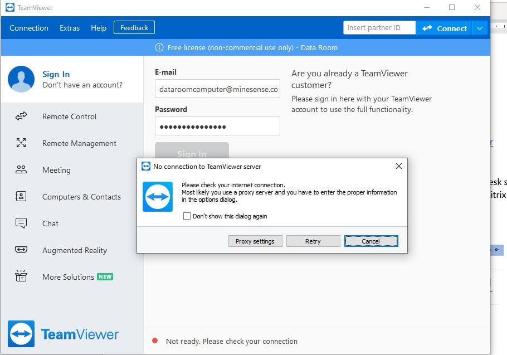Click the Computers & Contacts address book icon
Screen dimensions: 507x355
coord(21,196)
